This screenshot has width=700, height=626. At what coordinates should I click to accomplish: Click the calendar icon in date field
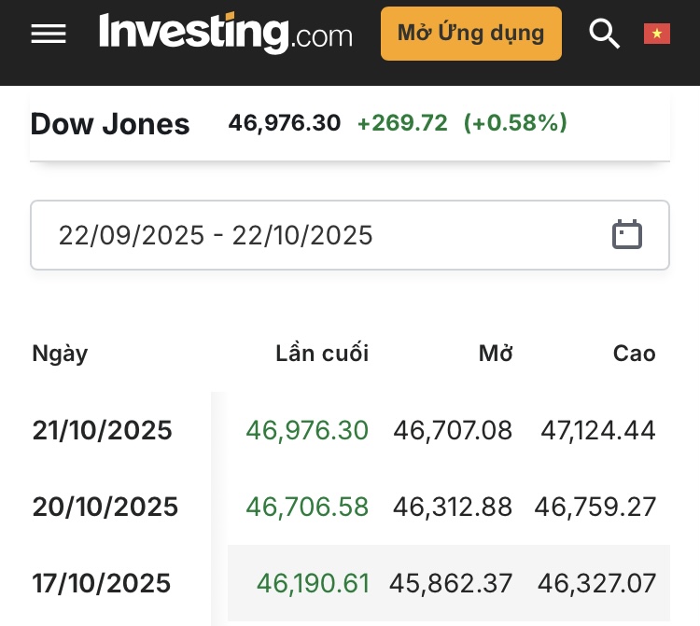627,235
